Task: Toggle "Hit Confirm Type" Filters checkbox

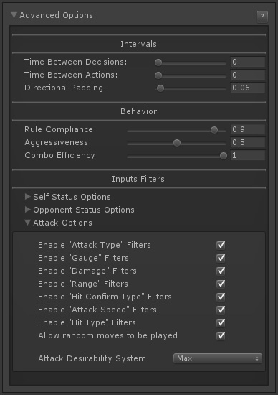Action: point(221,297)
